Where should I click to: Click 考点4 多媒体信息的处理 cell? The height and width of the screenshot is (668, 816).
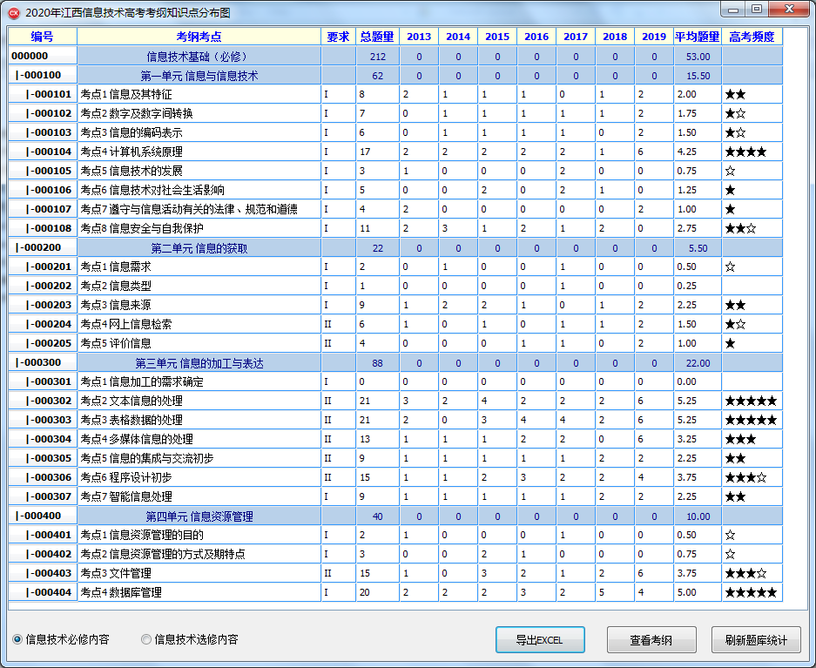pyautogui.click(x=199, y=439)
